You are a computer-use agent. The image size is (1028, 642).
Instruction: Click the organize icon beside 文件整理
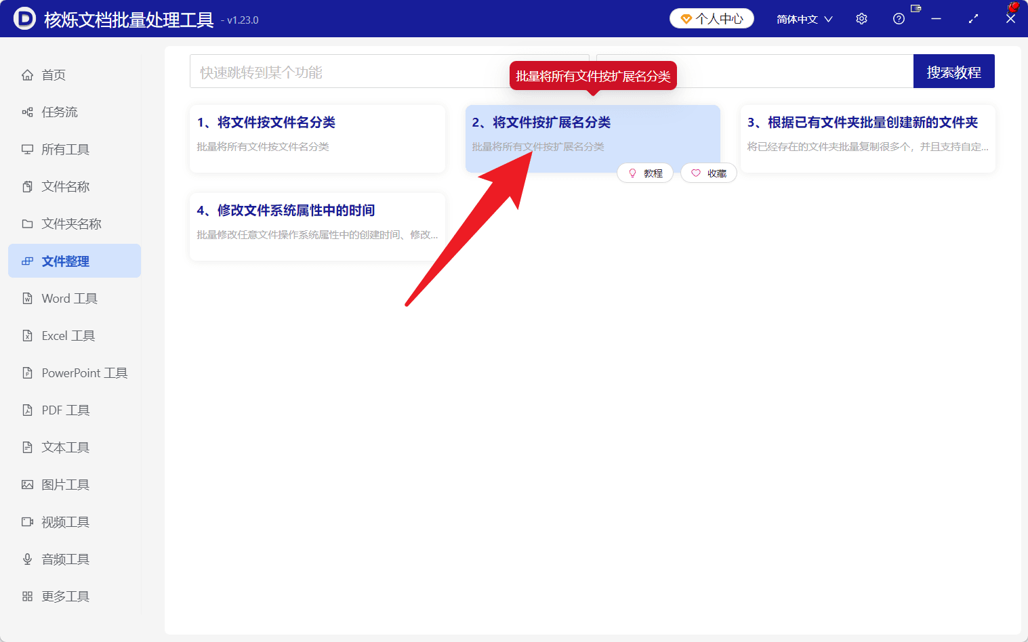27,261
